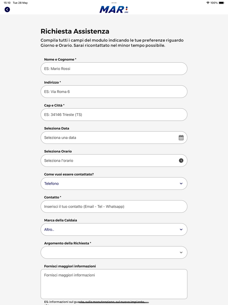Expand the Come vuoi essere contattato dropdown
The width and height of the screenshot is (228, 305).
tap(114, 183)
